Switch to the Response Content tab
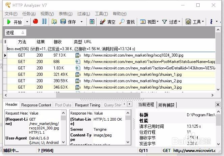The height and width of the screenshot is (156, 224). click(36, 105)
